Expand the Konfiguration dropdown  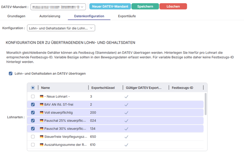[x=61, y=28]
